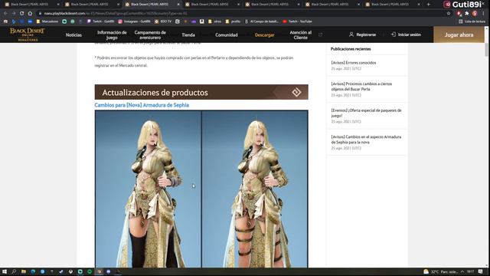Open Microsoft Edge from the taskbar
Viewport: 490px width, 276px height.
[33, 271]
